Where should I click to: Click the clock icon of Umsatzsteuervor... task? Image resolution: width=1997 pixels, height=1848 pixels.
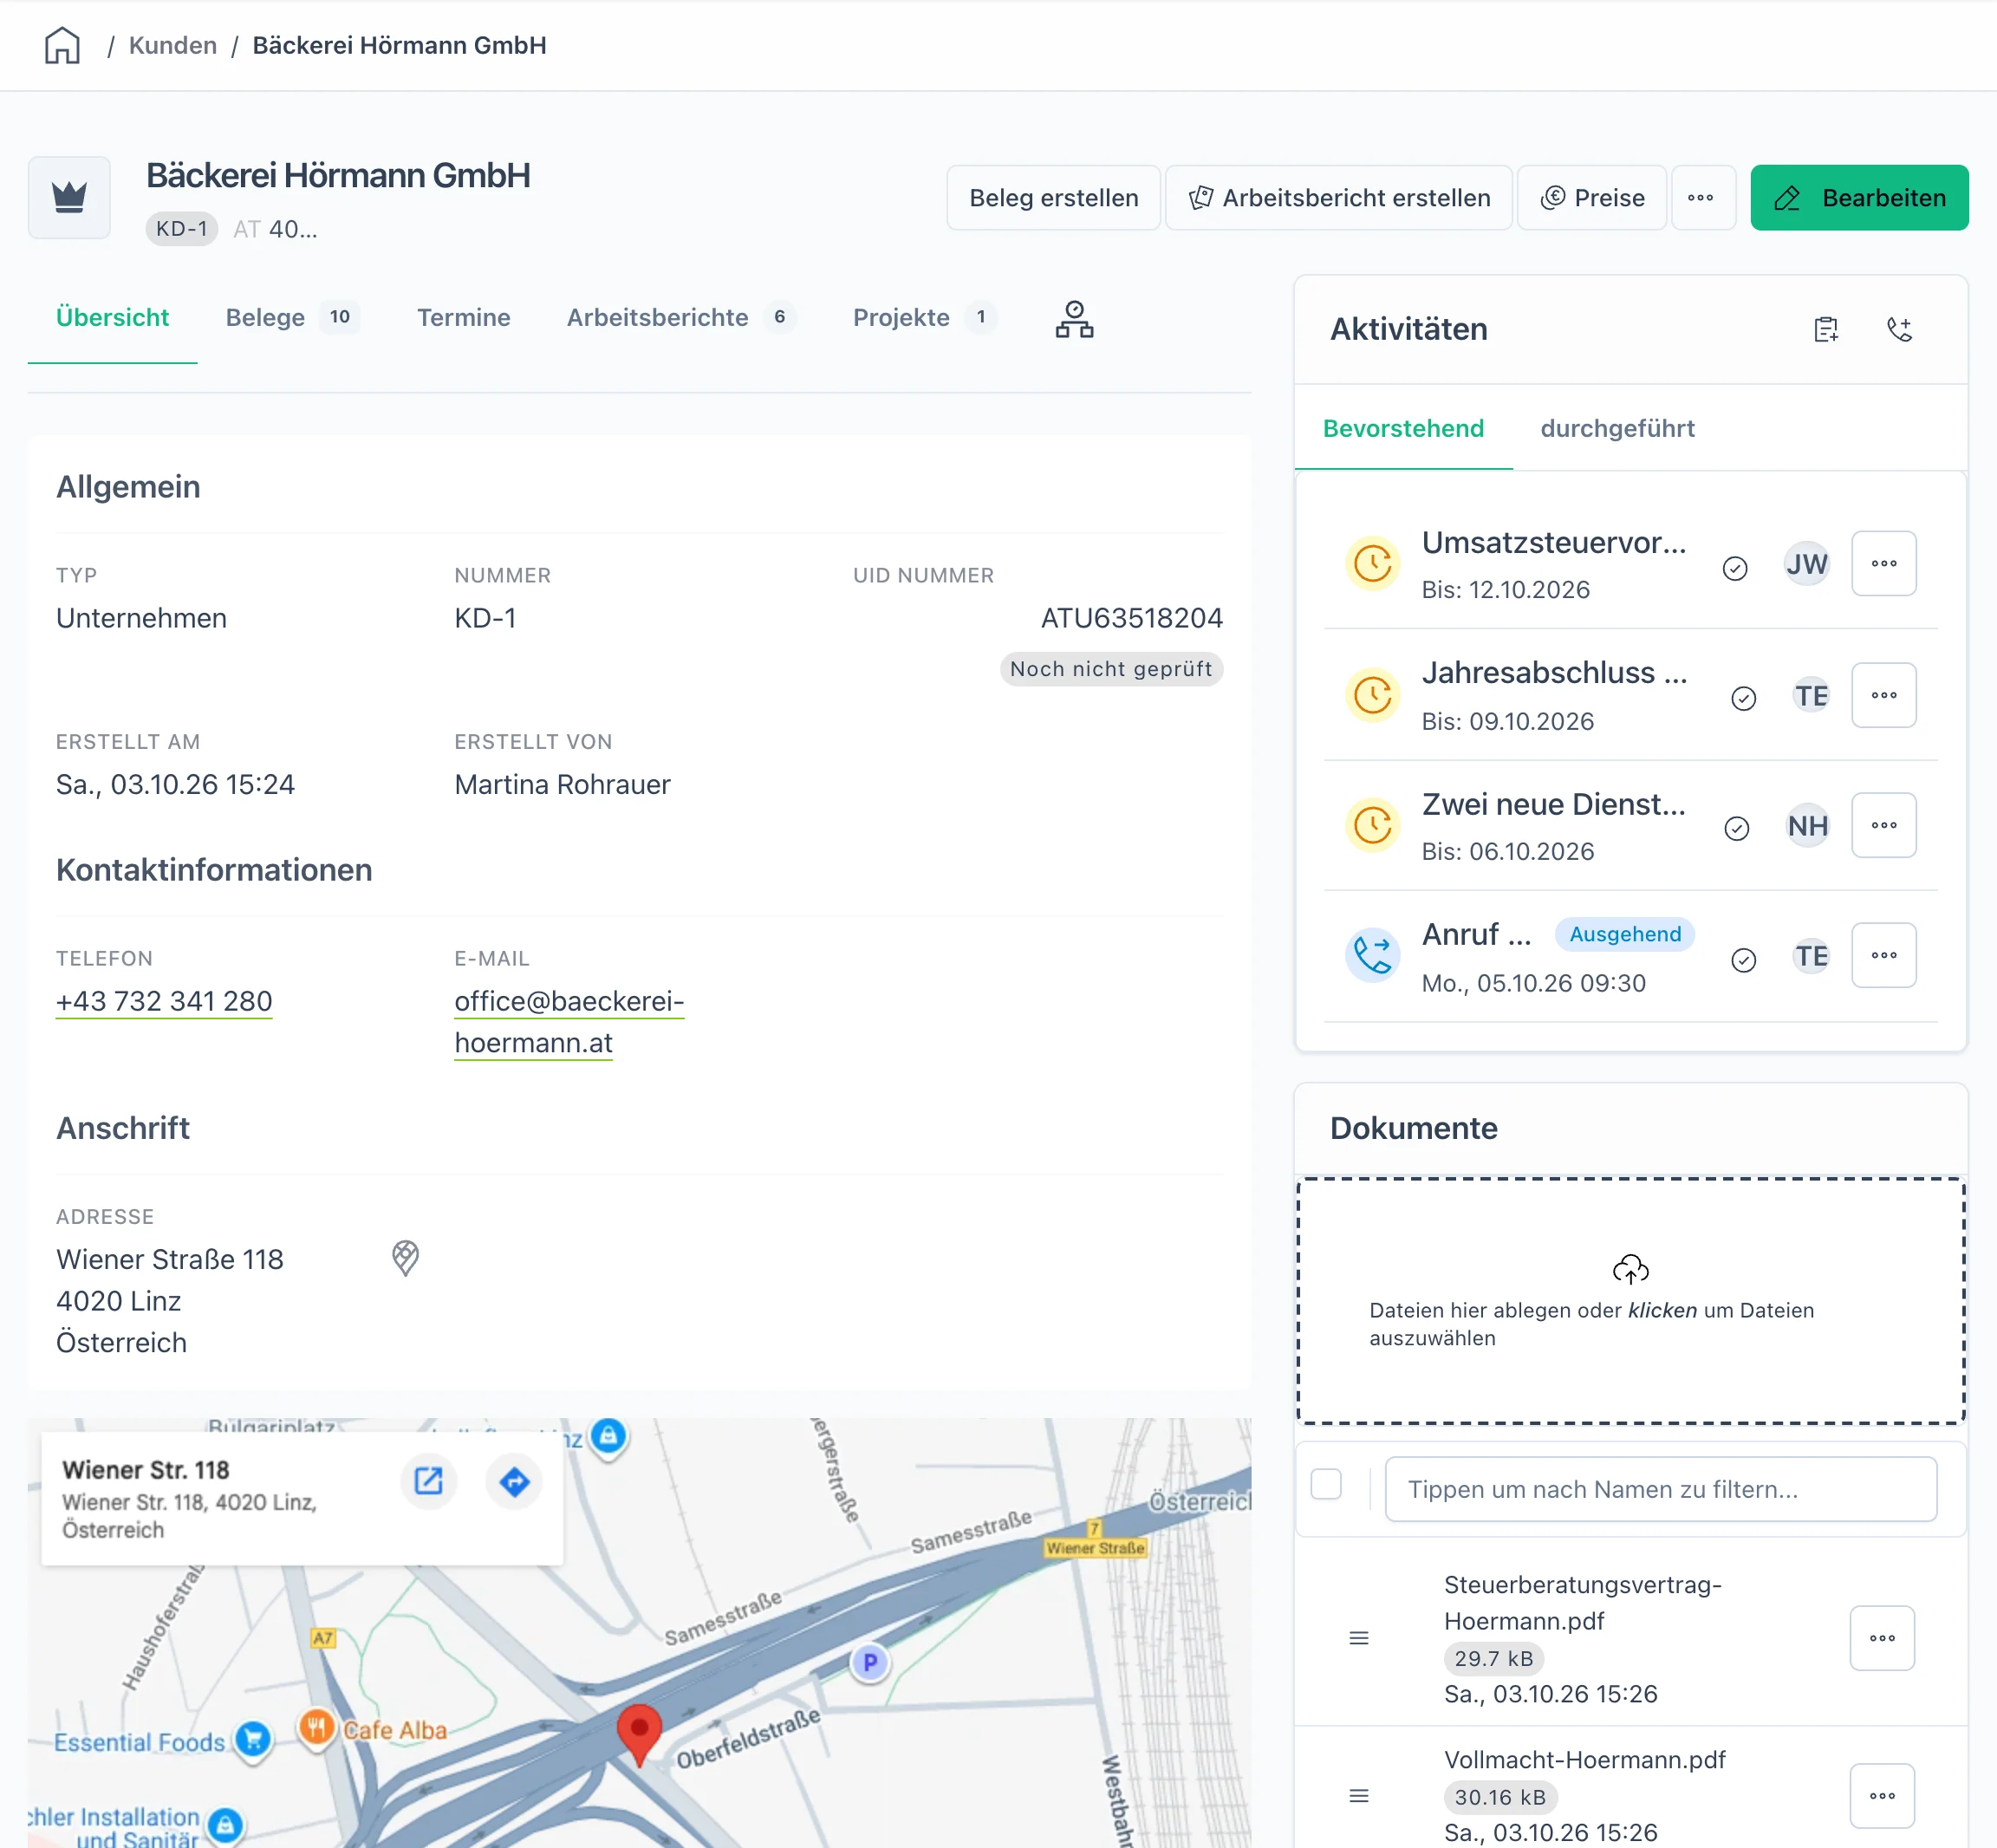(x=1372, y=563)
